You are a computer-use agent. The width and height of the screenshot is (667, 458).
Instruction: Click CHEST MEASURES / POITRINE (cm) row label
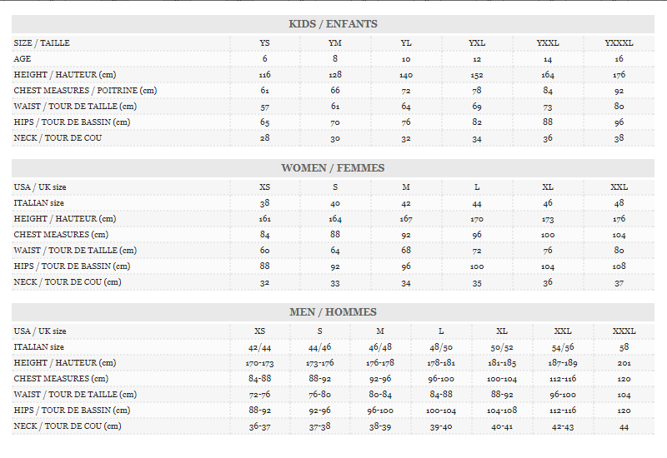85,91
